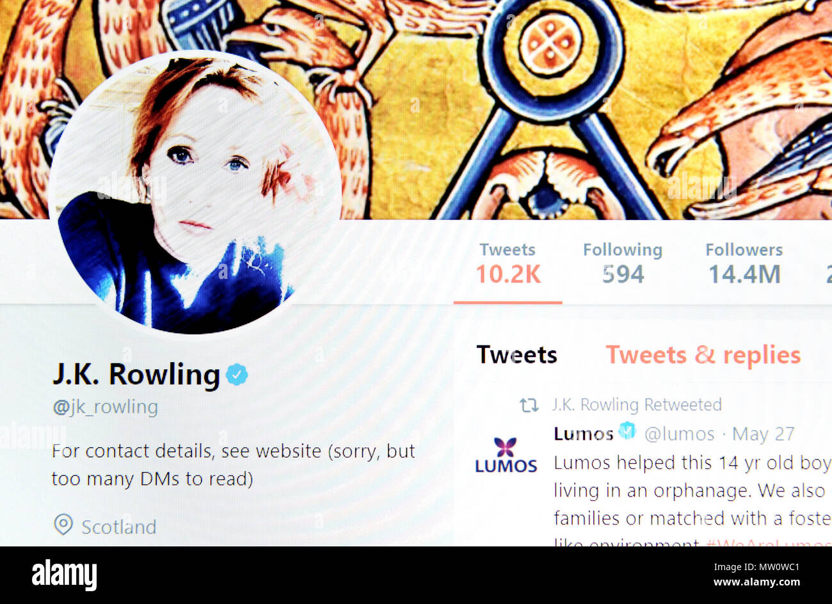Click the Scotland location text
This screenshot has width=832, height=604.
[119, 527]
